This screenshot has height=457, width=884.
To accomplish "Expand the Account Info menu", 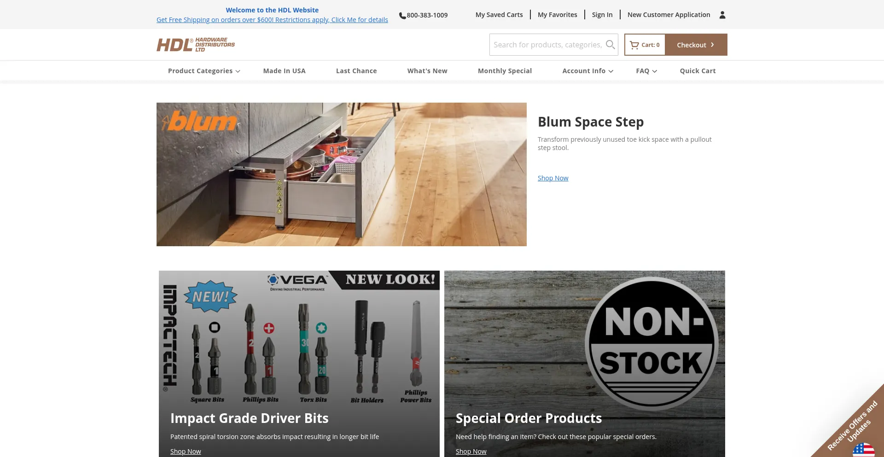I will point(587,71).
